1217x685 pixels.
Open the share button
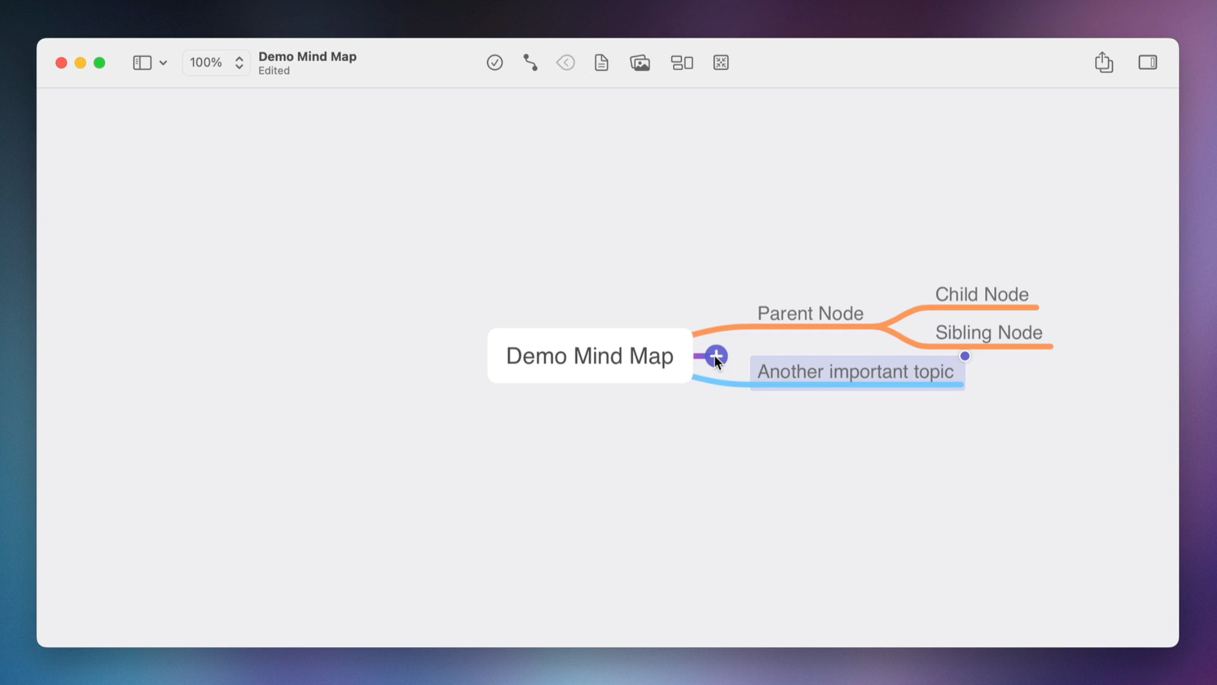pos(1103,63)
